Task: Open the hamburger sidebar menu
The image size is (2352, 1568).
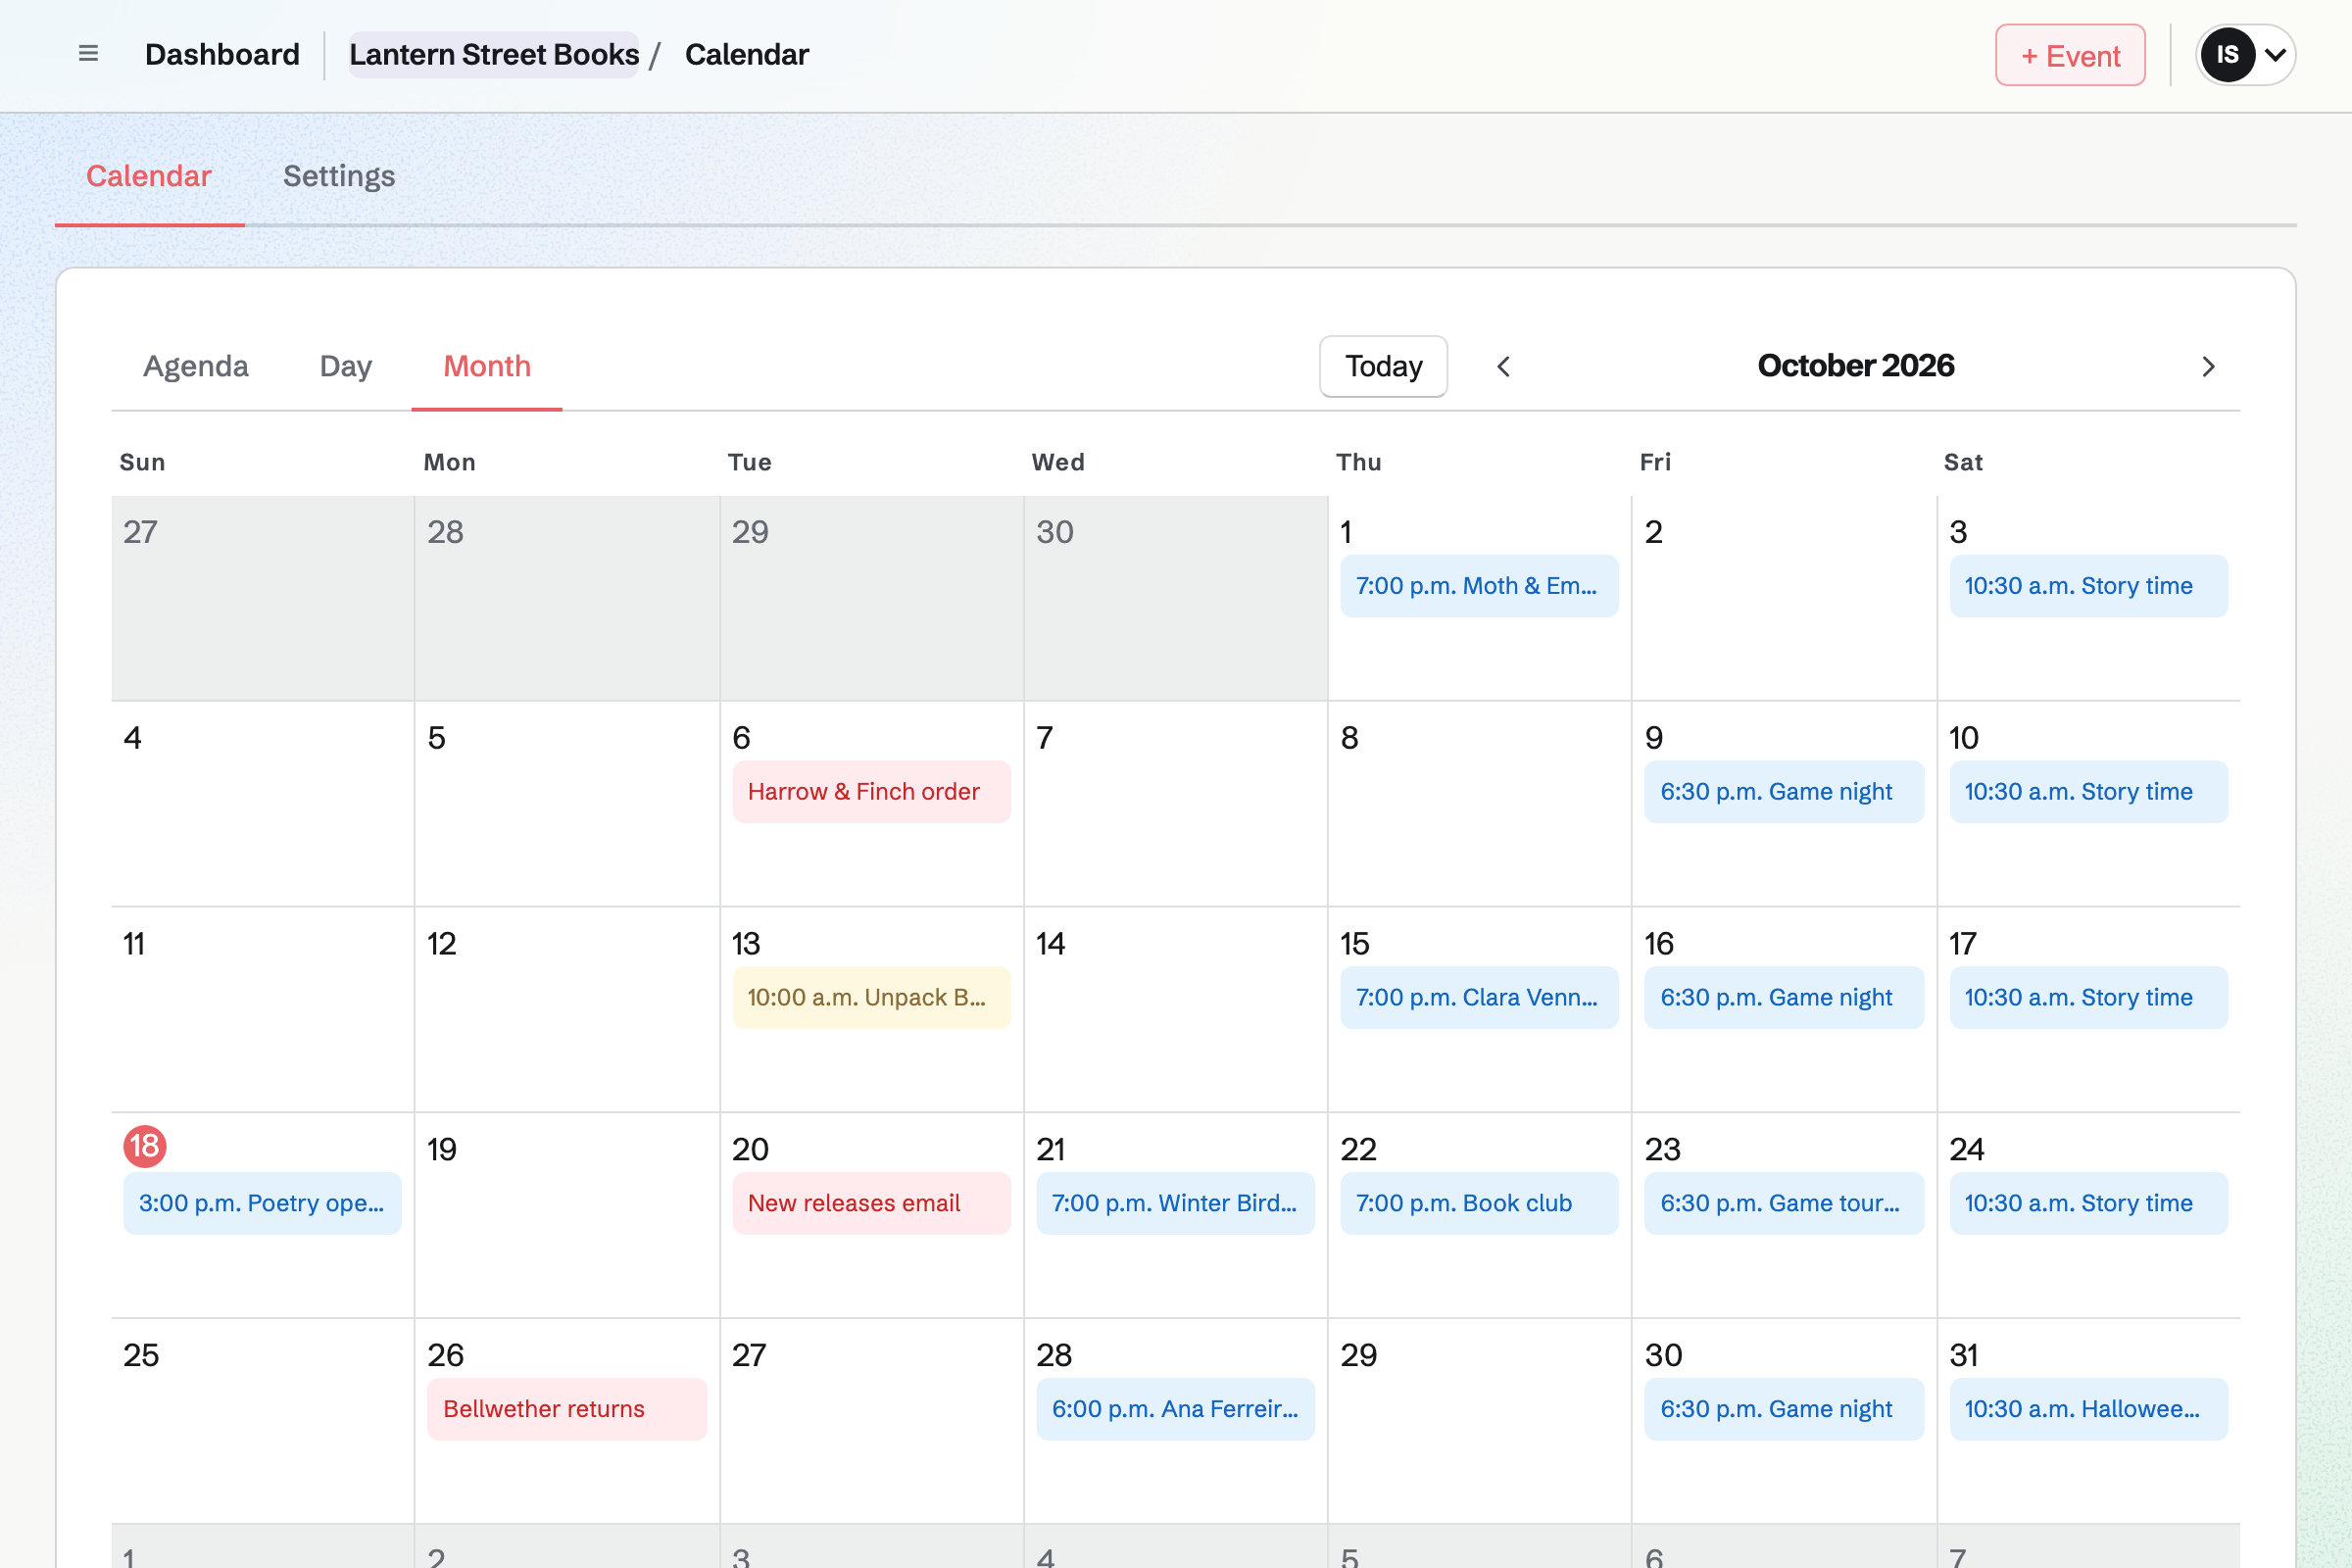Action: click(x=88, y=54)
